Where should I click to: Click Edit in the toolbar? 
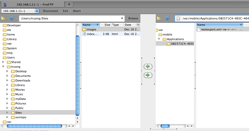coord(65,11)
